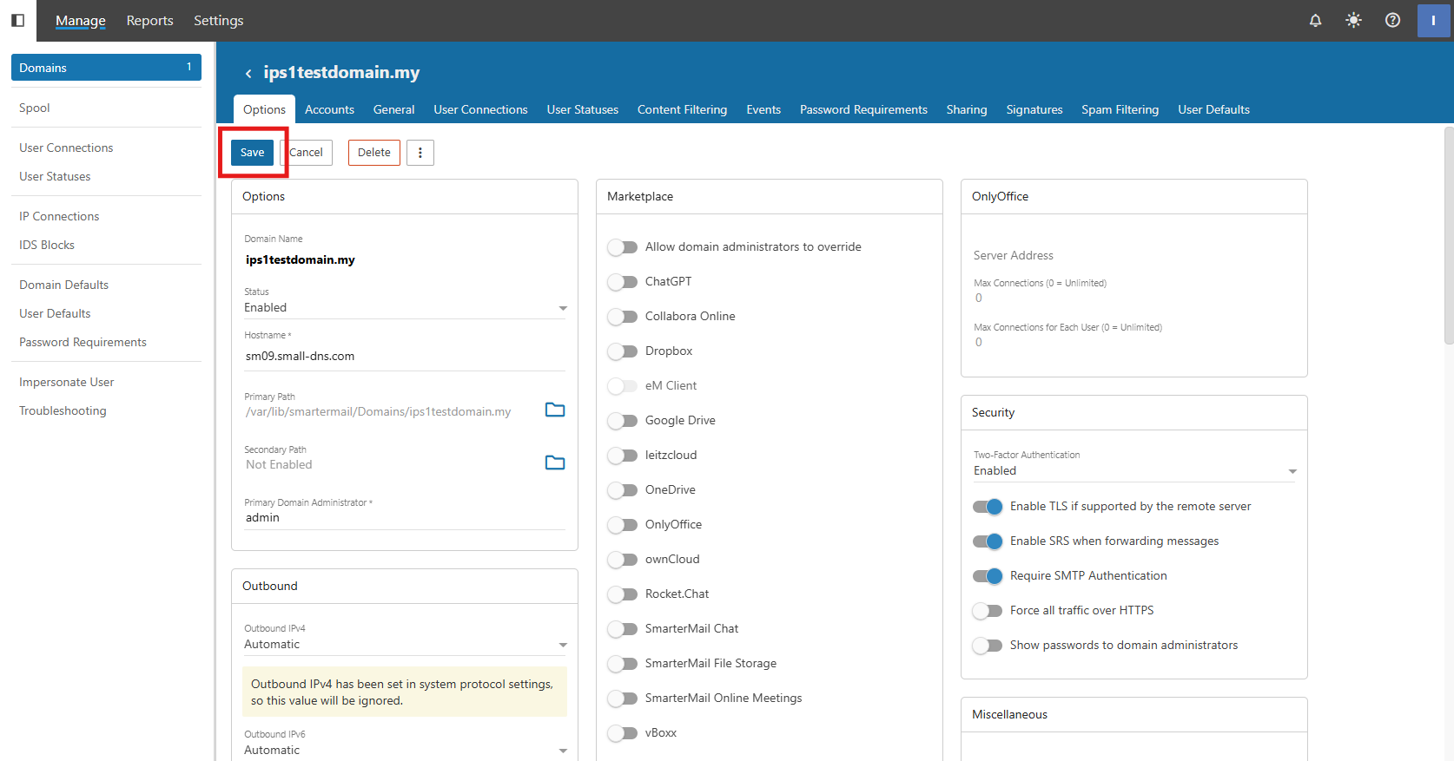Image resolution: width=1454 pixels, height=761 pixels.
Task: Disable Require SMTP Authentication
Action: [x=988, y=576]
